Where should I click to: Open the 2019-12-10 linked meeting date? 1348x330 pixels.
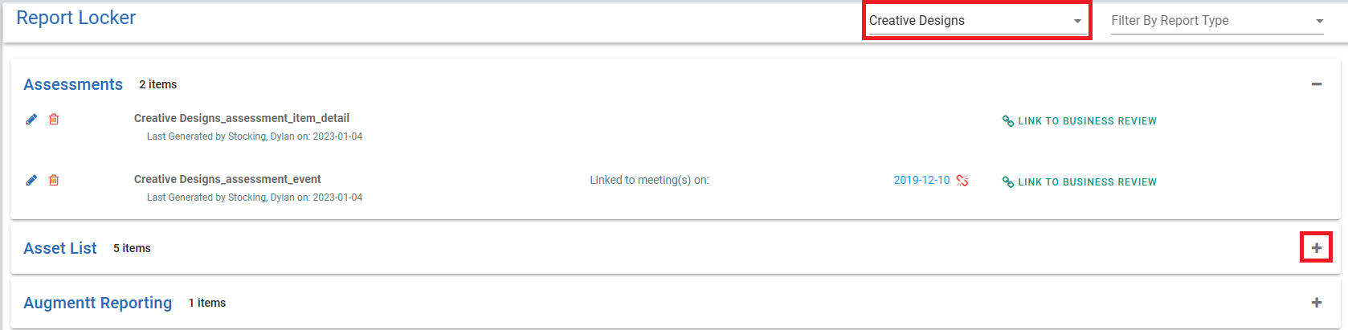click(921, 180)
